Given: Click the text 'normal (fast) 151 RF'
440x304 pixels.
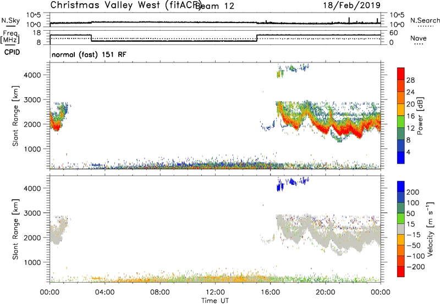Looking at the screenshot, I should click(89, 54).
